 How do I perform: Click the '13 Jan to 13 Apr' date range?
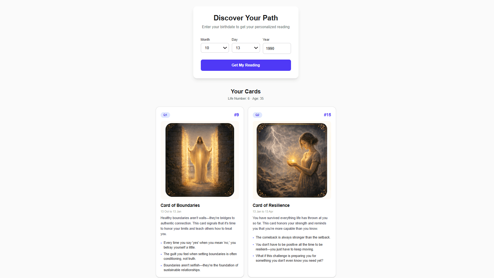[x=263, y=212]
